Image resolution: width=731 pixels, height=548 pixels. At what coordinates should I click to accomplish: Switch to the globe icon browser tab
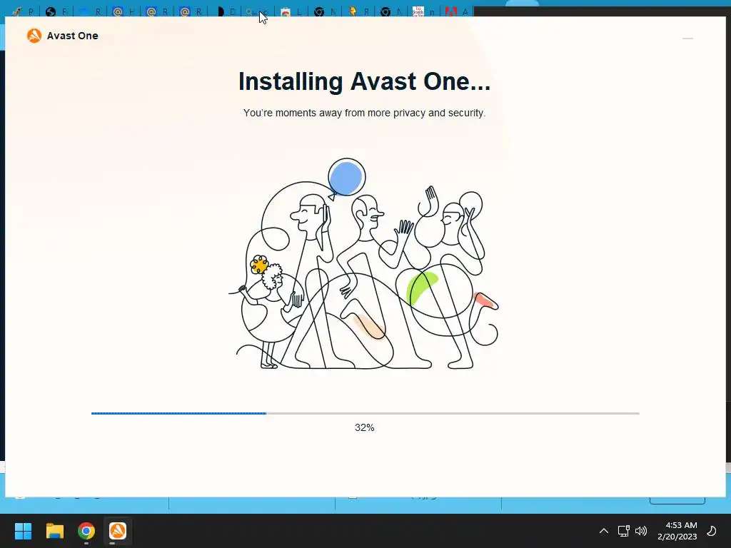tap(56, 11)
